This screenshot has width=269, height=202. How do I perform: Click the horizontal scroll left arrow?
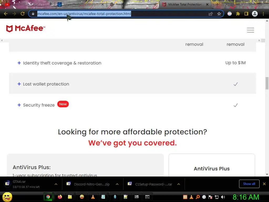[2, 40]
